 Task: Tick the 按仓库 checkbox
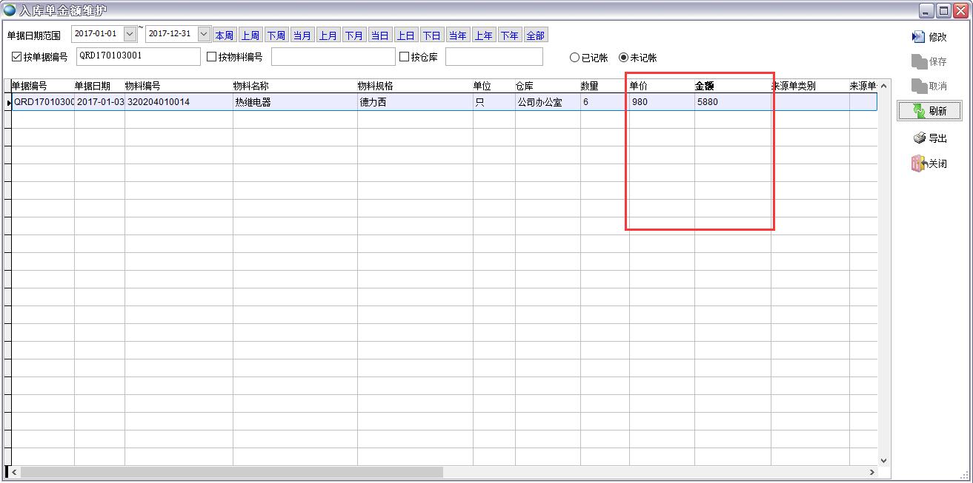coord(405,57)
